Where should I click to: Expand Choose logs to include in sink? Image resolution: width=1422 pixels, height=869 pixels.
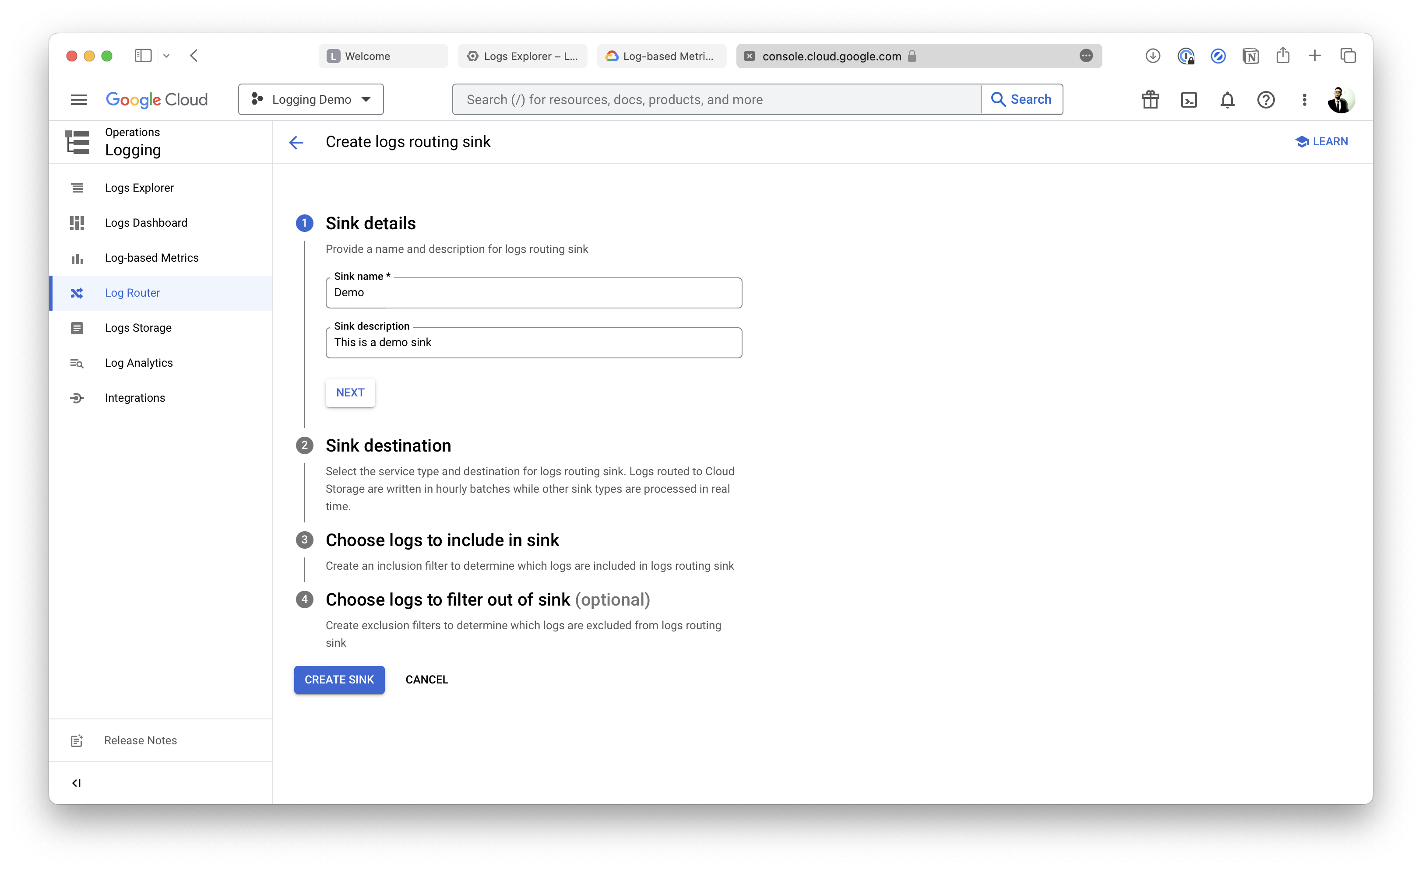[442, 540]
